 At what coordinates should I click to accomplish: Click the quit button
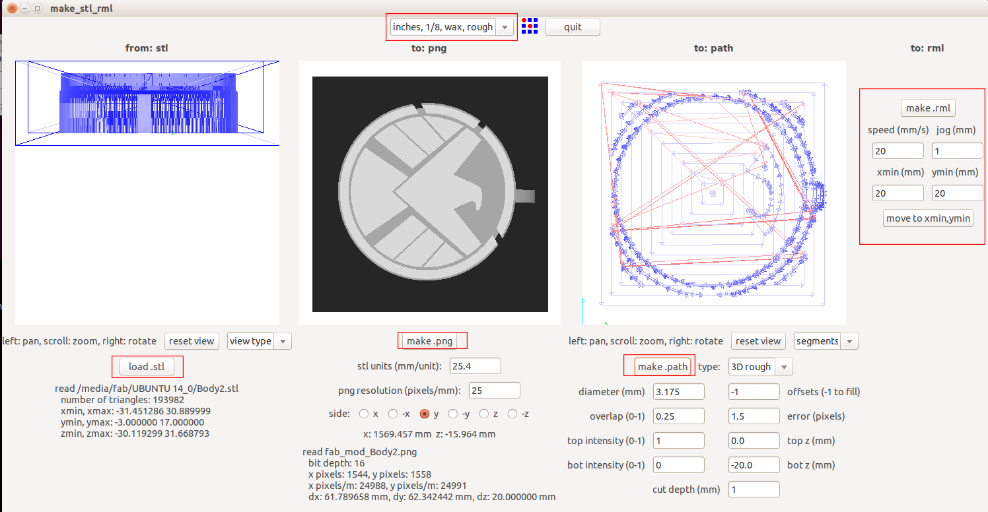(x=573, y=27)
